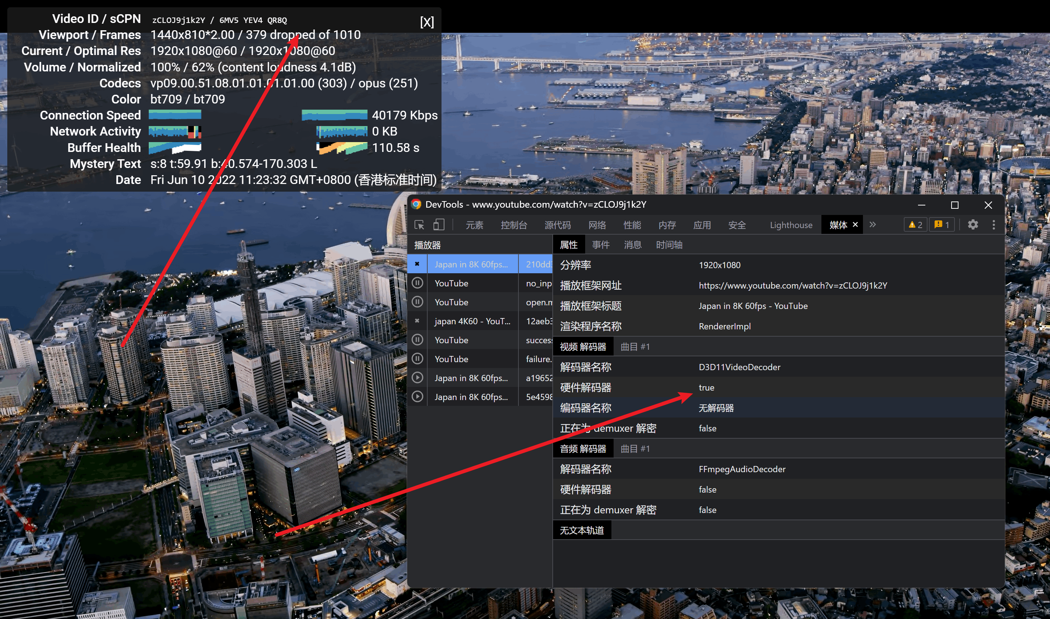Open the Lighthouse tab
The height and width of the screenshot is (619, 1050).
791,225
